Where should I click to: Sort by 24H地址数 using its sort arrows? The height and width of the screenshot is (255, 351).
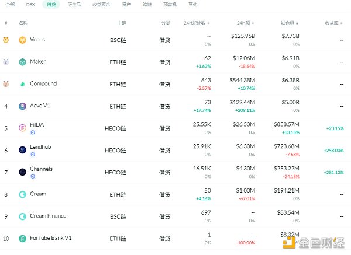coord(209,23)
